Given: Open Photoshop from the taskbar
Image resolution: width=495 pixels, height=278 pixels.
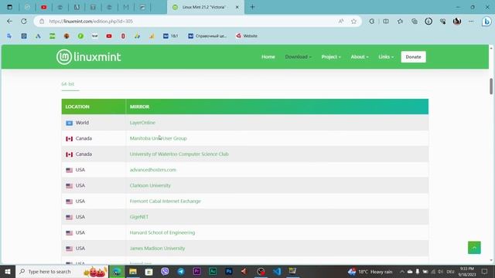Looking at the screenshot, I should (229, 271).
